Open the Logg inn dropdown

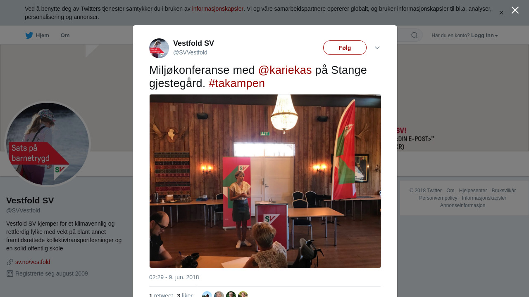(484, 35)
